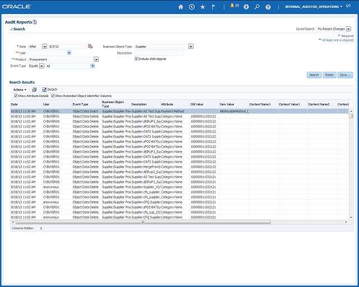Toggle Include child objects checkbox
Image resolution: width=359 pixels, height=287 pixels.
136,59
